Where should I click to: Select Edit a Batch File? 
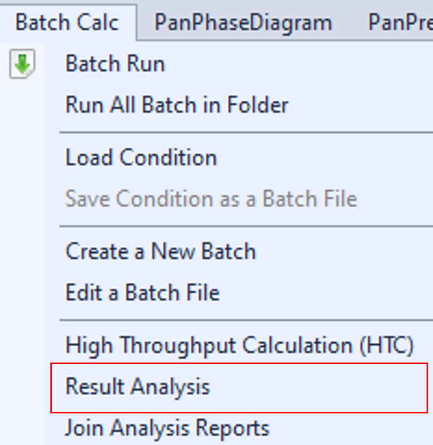(x=142, y=292)
